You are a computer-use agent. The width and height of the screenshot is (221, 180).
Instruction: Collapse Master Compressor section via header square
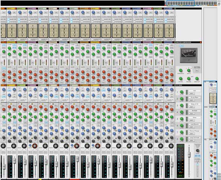201,42
